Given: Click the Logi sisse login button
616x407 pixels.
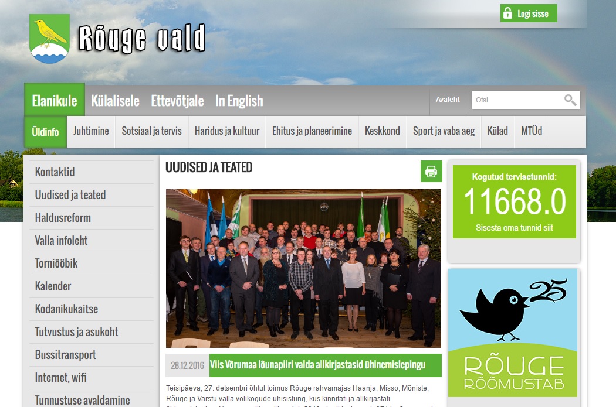Looking at the screenshot, I should coord(529,13).
